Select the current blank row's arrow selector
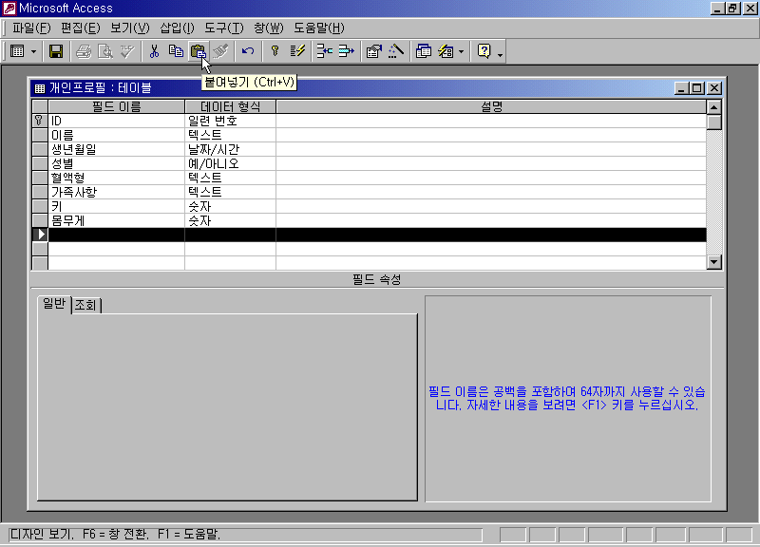760x547 pixels. click(40, 235)
